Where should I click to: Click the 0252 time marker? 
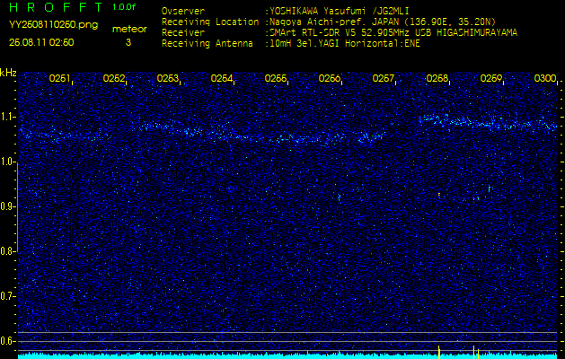coord(113,78)
